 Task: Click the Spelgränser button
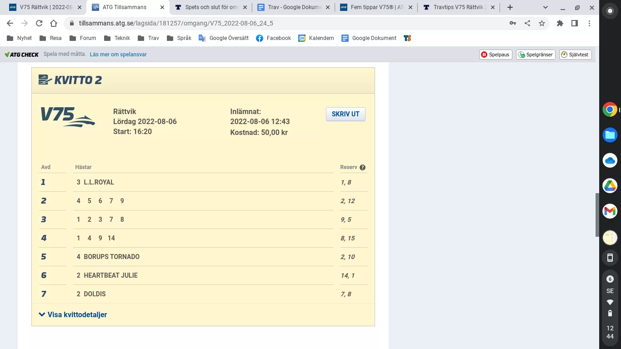(535, 54)
